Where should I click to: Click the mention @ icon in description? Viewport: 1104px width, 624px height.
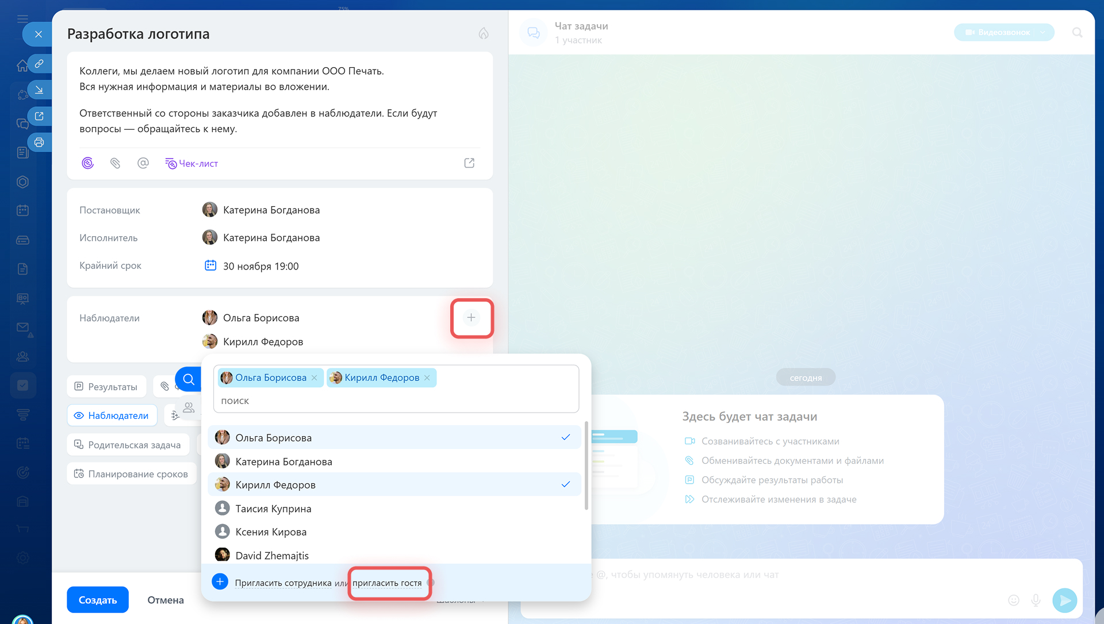143,163
